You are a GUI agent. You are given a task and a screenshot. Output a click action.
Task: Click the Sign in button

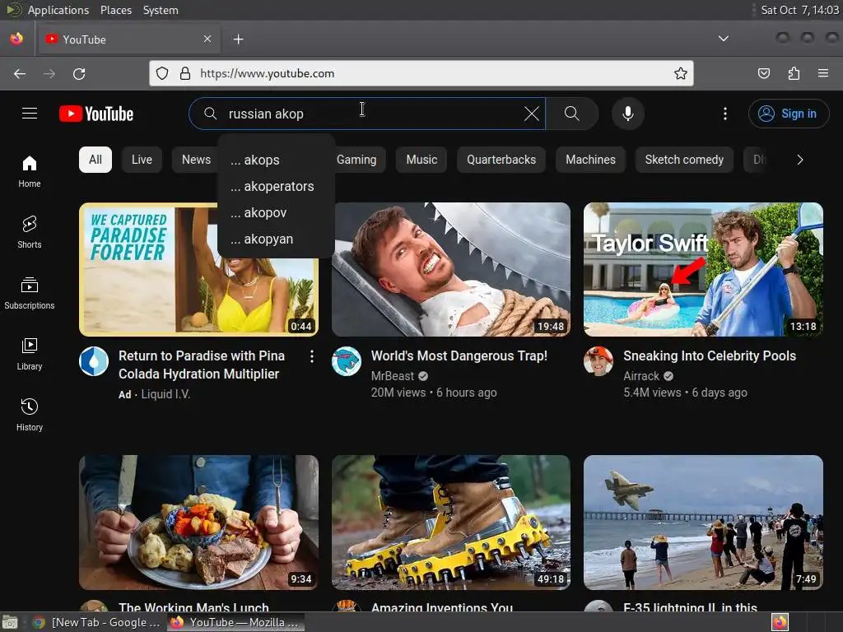point(788,114)
